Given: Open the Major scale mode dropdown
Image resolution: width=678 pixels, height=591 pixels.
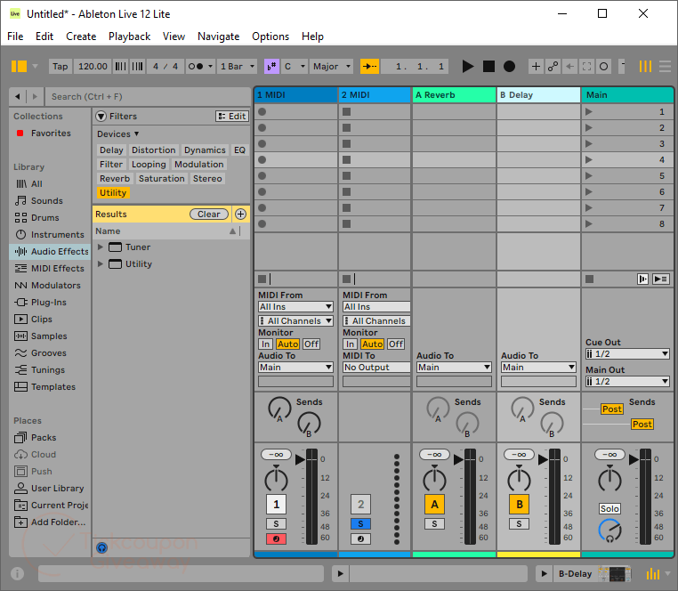Looking at the screenshot, I should point(332,67).
